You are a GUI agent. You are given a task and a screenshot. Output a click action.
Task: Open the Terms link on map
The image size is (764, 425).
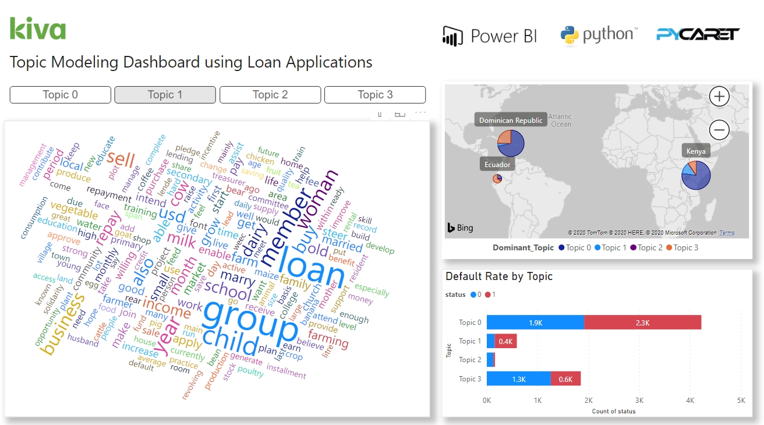point(727,233)
